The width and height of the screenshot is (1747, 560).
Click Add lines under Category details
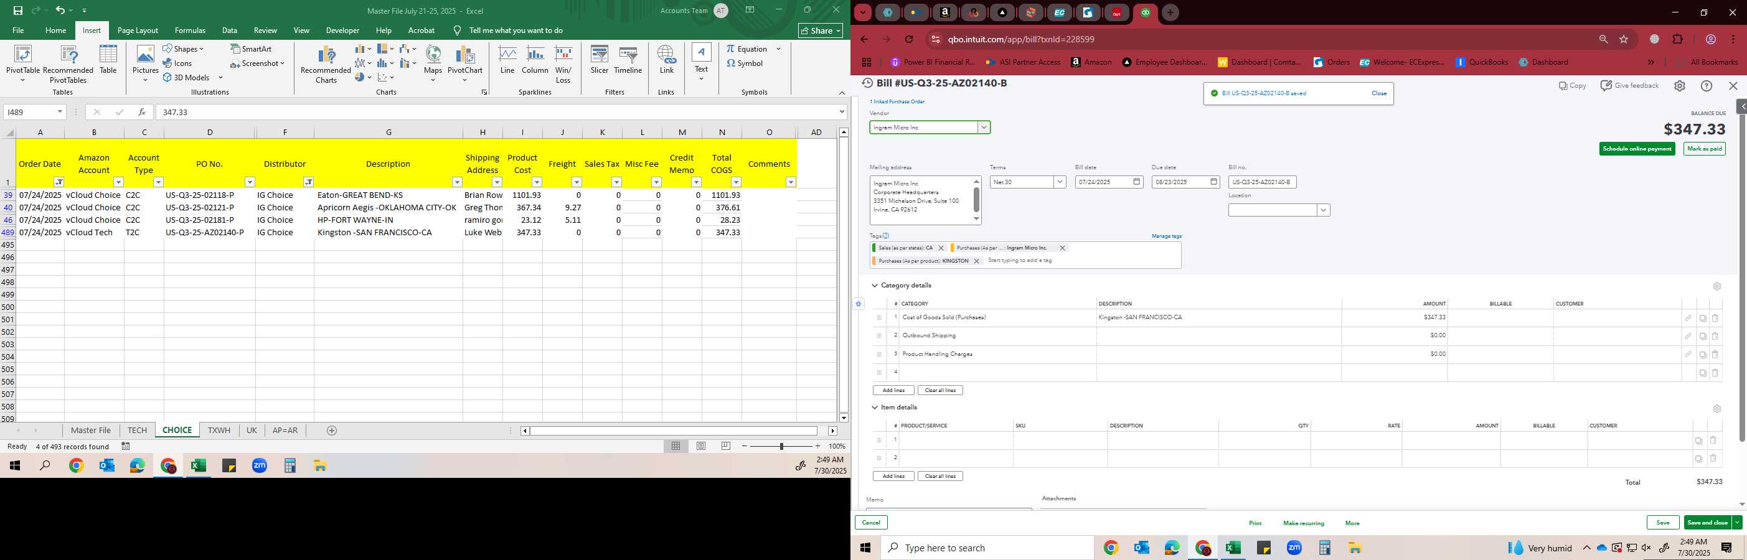click(x=893, y=391)
